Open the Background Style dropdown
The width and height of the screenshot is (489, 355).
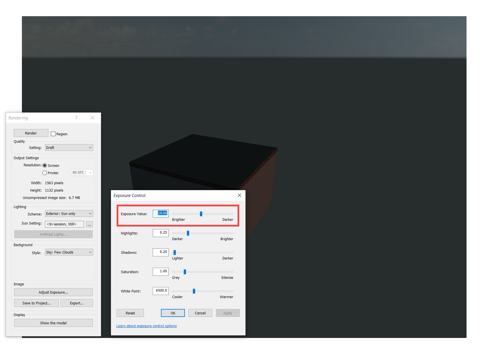69,252
